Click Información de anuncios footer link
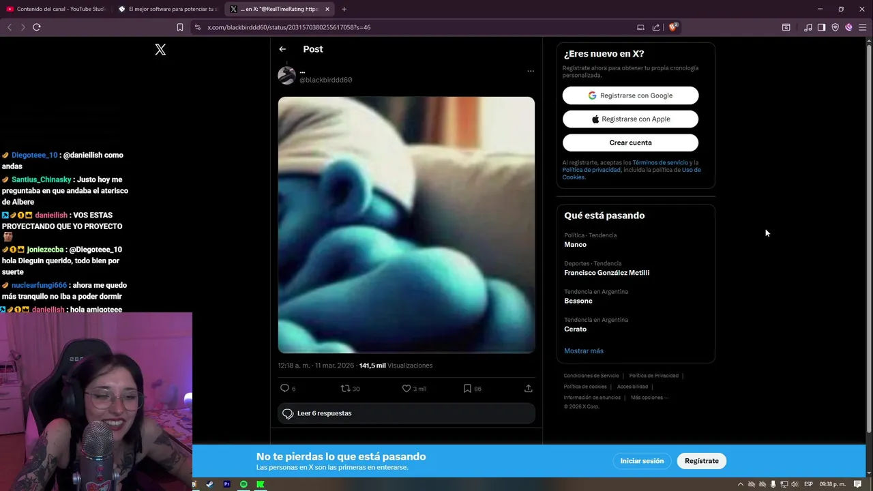Image resolution: width=873 pixels, height=491 pixels. point(592,398)
